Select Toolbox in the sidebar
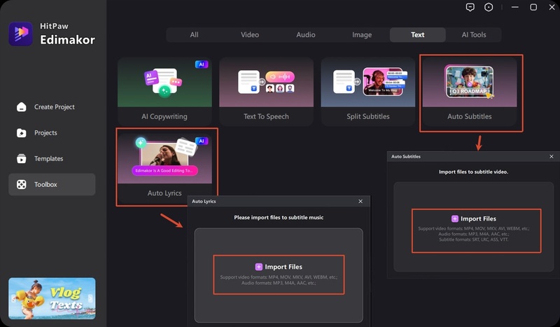This screenshot has height=327, width=560. [52, 184]
